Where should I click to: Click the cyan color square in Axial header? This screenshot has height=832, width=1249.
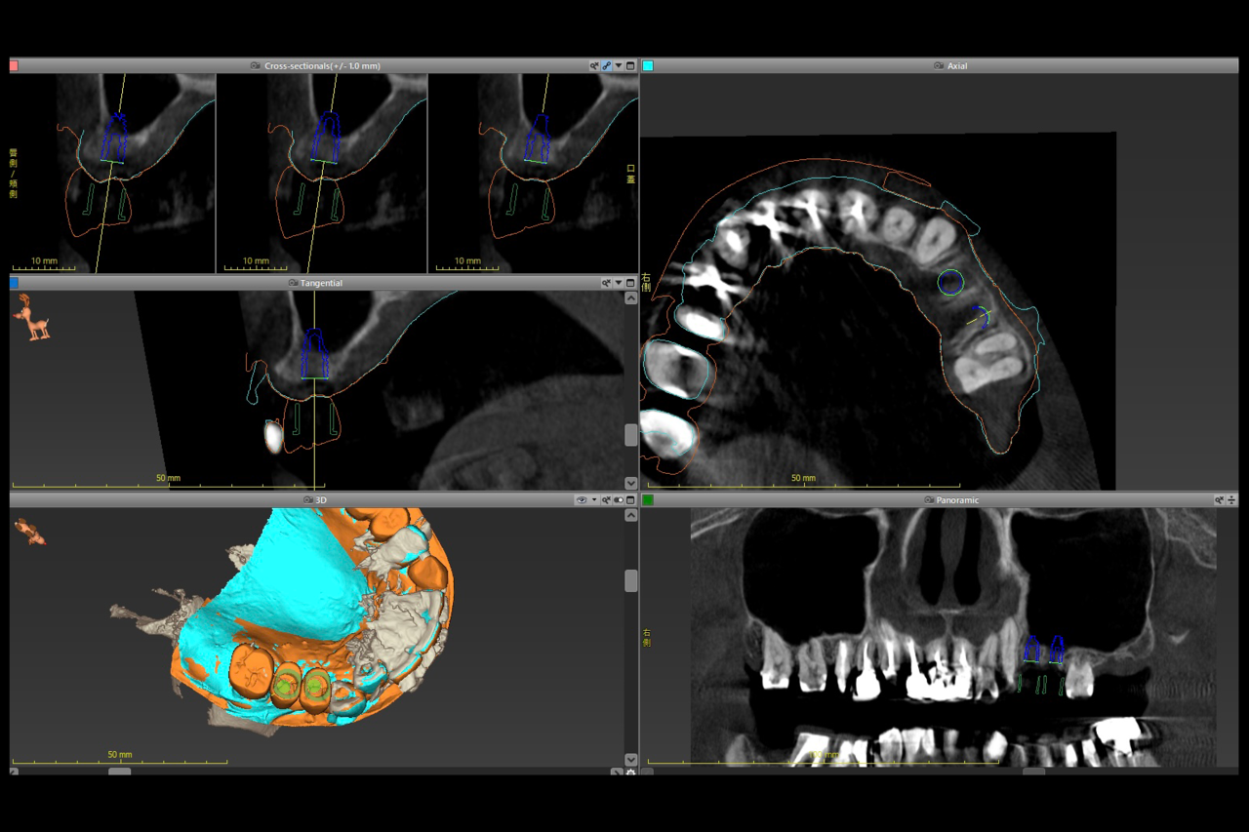point(647,66)
